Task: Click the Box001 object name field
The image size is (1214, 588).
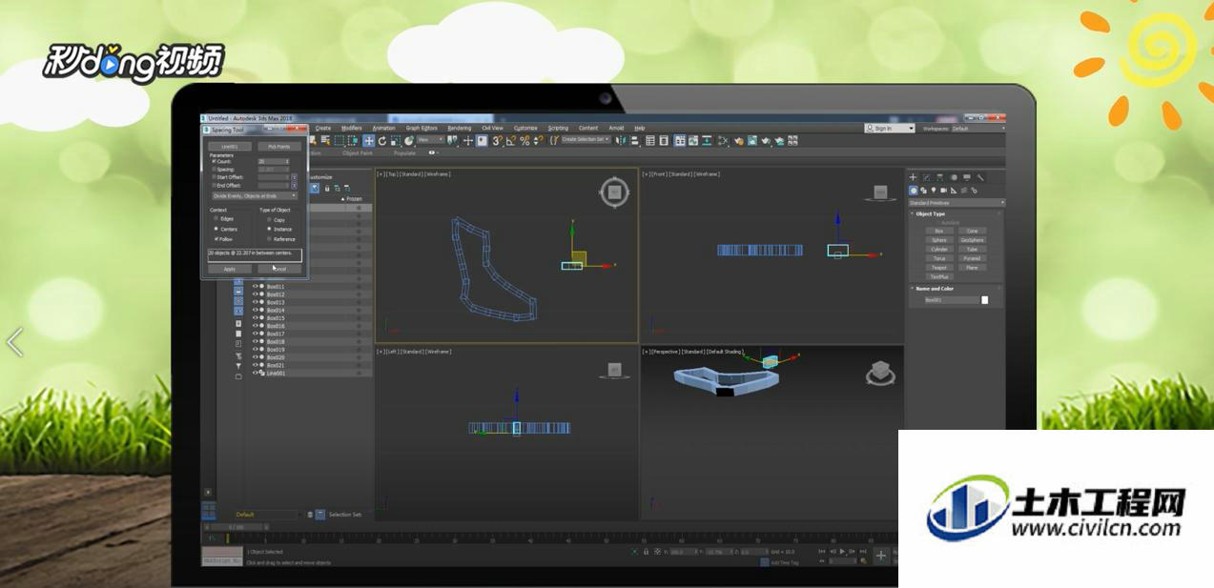Action: coord(952,300)
